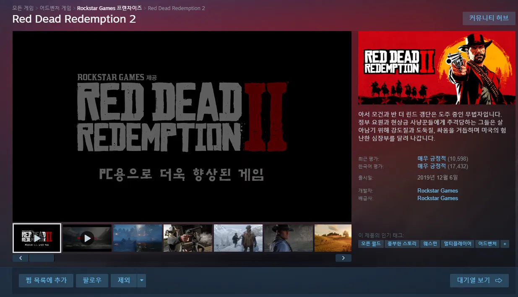Click right arrow of the thumbnail strip

coord(343,258)
